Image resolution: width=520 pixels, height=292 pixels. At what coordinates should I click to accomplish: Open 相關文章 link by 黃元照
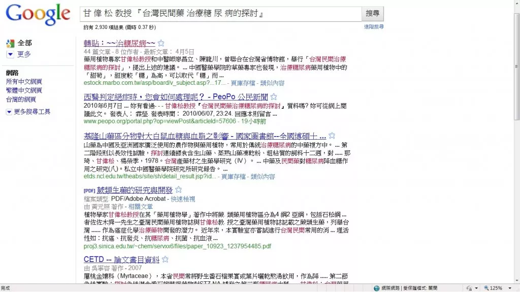point(140,207)
